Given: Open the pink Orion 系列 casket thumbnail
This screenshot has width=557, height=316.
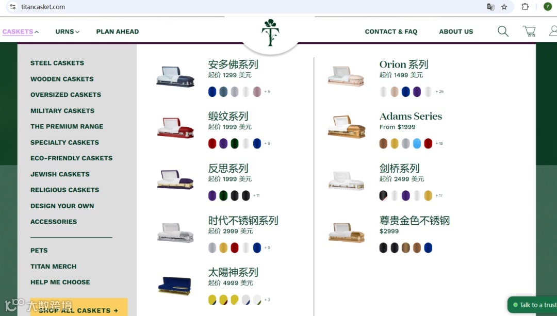Looking at the screenshot, I should point(346,76).
